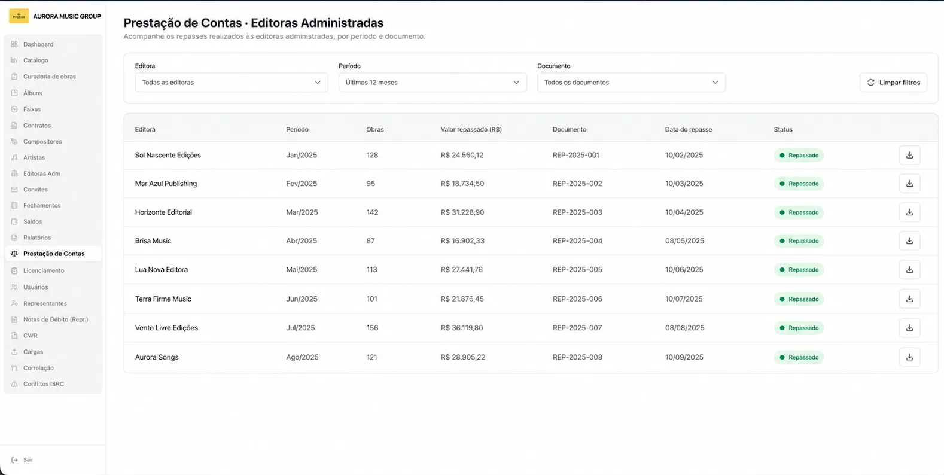Click the date 10/09/2025
This screenshot has height=475, width=944.
click(x=684, y=357)
